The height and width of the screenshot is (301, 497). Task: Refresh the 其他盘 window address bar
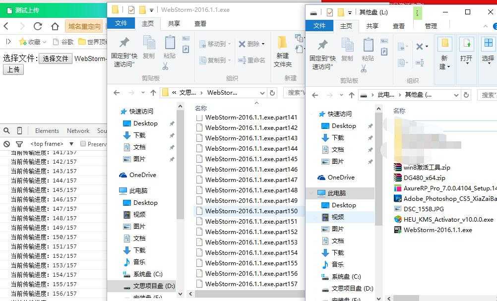466,95
